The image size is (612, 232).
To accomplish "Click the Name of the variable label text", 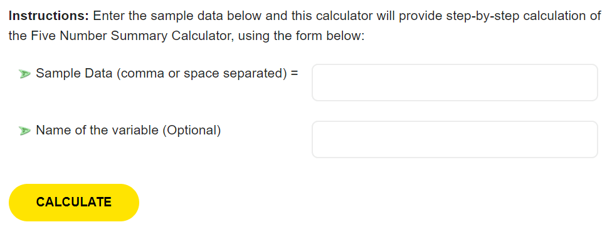I will pos(97,130).
